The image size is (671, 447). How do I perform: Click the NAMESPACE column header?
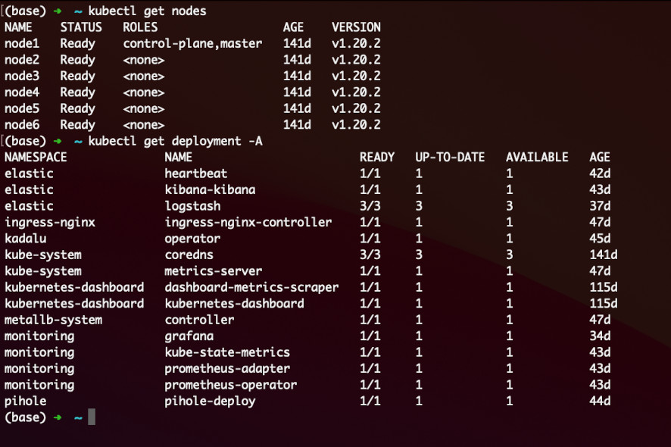tap(36, 157)
